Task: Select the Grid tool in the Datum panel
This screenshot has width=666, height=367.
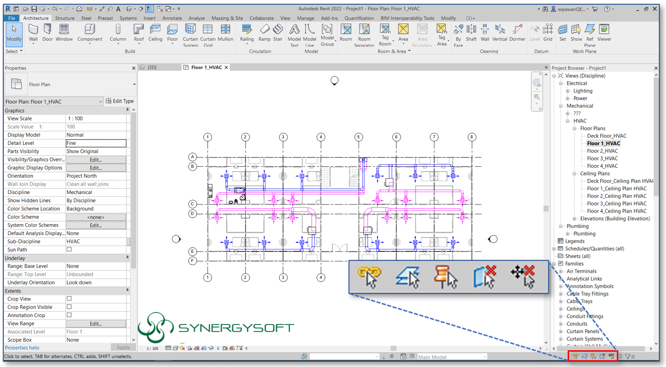Action: pos(548,33)
